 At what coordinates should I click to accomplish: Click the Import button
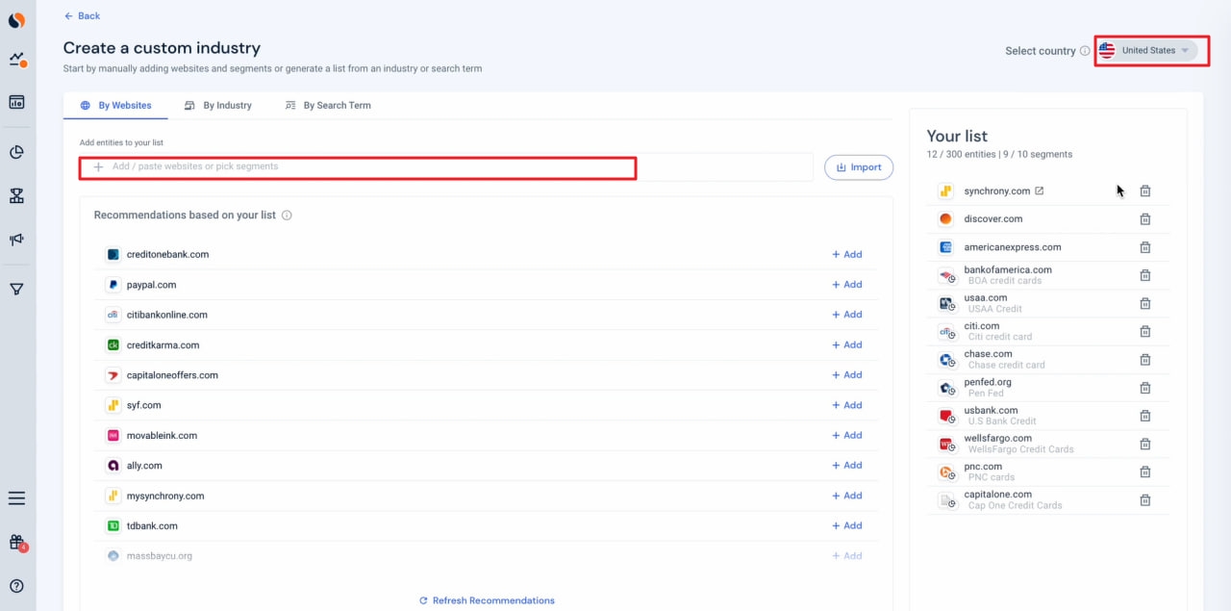click(858, 166)
